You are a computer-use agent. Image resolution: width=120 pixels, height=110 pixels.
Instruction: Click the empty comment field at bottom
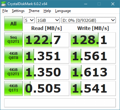[x=60, y=103]
